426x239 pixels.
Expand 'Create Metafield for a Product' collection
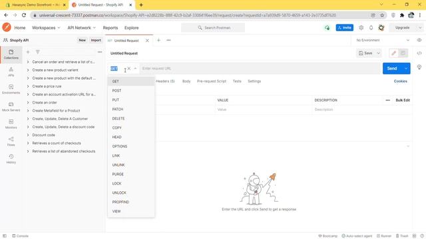(x=28, y=111)
